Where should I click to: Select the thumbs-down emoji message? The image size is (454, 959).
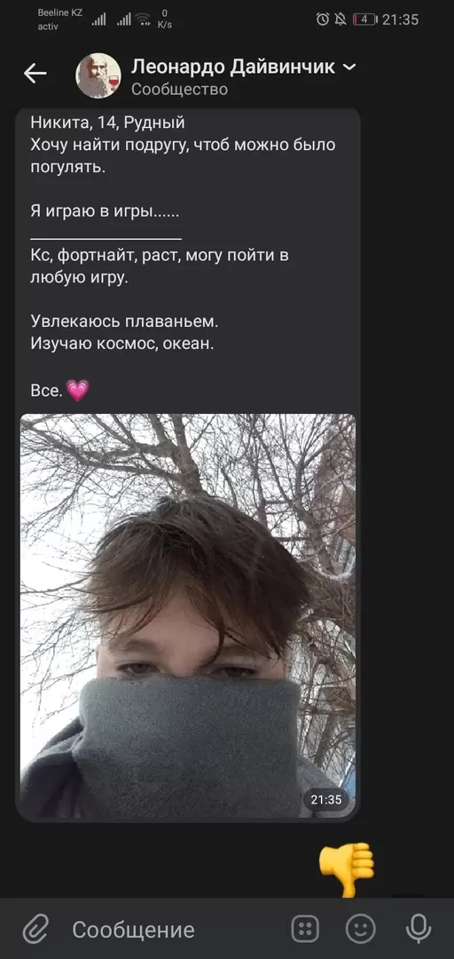pos(347,869)
